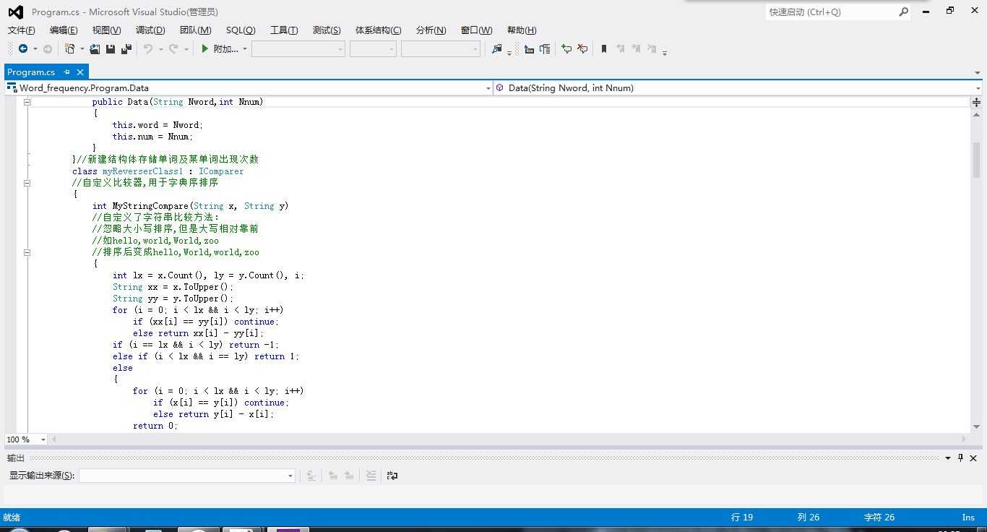Screen dimensions: 987x532
Task: Collapse the myReverserClass1 outline block
Action: pos(27,183)
